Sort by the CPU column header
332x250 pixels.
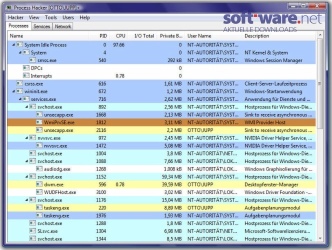118,36
